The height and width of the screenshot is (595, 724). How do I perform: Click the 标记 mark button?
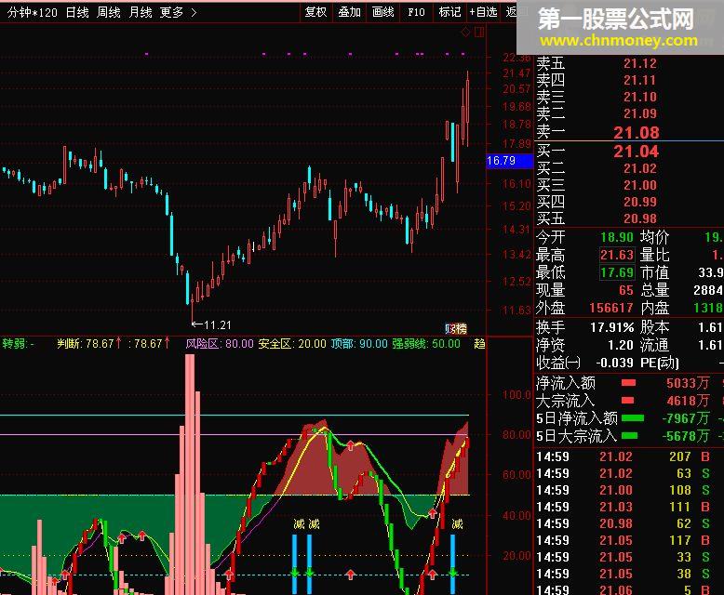[449, 12]
